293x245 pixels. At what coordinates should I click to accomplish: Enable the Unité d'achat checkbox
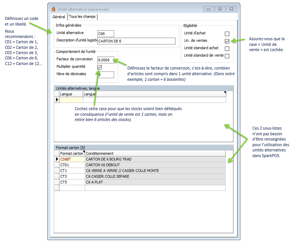point(227,34)
